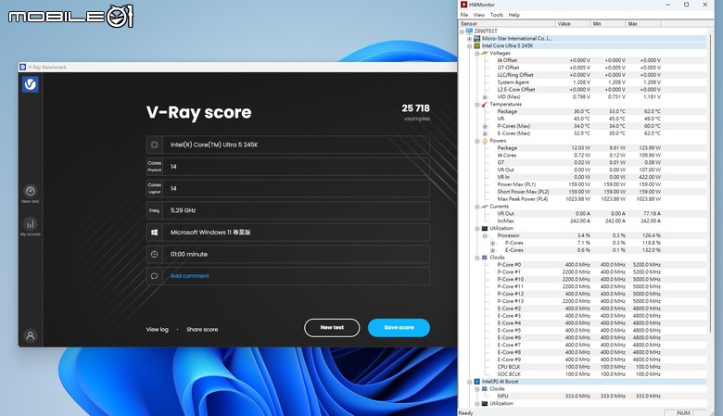Image resolution: width=723 pixels, height=416 pixels.
Task: Select the CPU BCLK row
Action: point(578,367)
